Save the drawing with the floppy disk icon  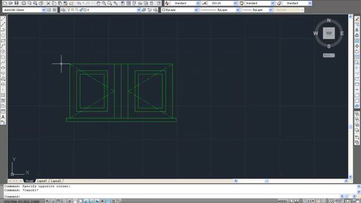pos(16,3)
